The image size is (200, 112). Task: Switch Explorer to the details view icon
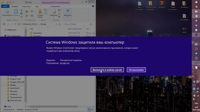point(89,109)
